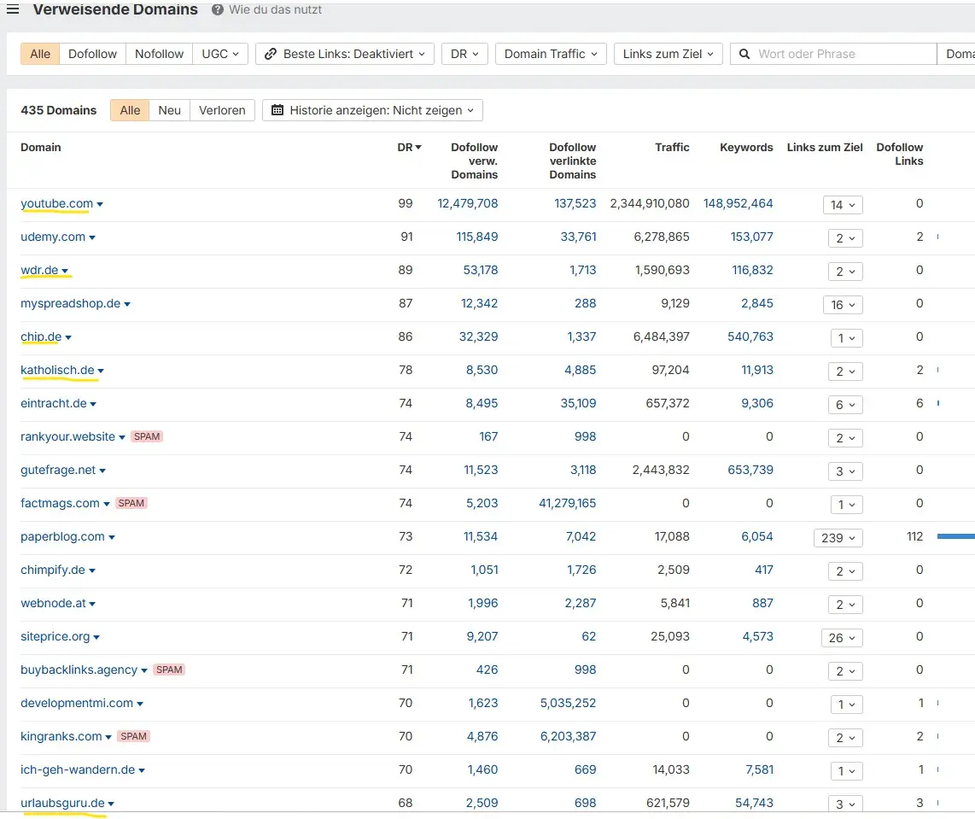The height and width of the screenshot is (819, 975).
Task: Open the hamburger menu icon
Action: click(13, 9)
